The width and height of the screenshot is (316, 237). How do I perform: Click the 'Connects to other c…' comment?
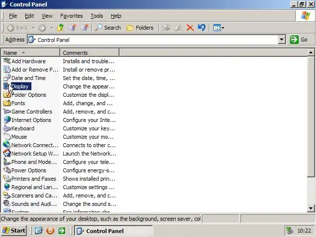[x=89, y=145]
